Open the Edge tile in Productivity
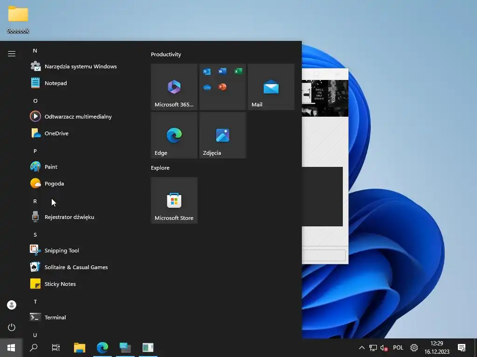This screenshot has width=477, height=357. point(174,135)
